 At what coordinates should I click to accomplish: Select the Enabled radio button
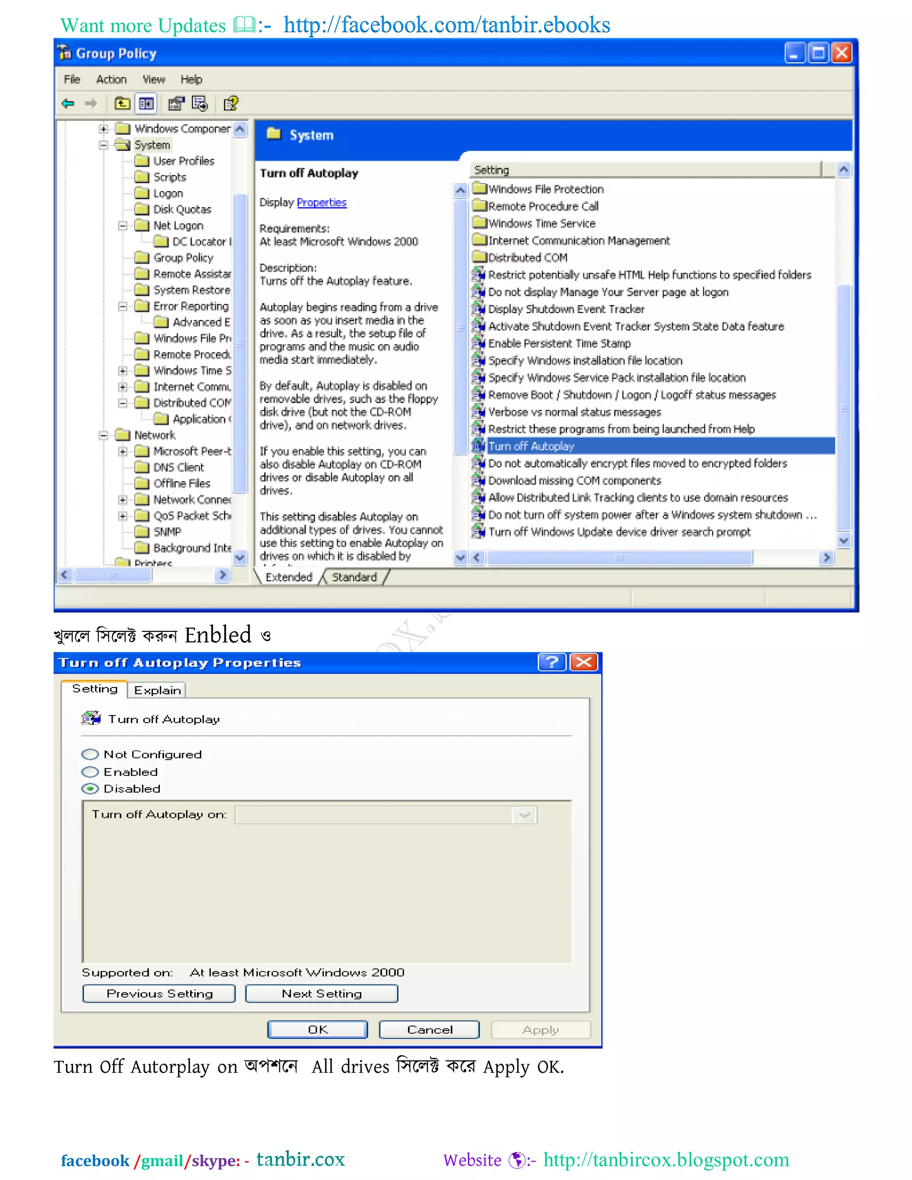coord(90,772)
